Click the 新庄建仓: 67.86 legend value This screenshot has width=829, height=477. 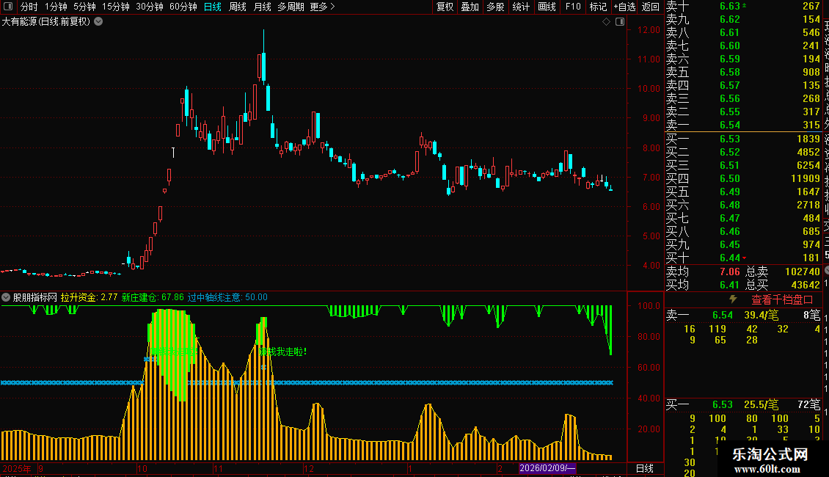153,297
